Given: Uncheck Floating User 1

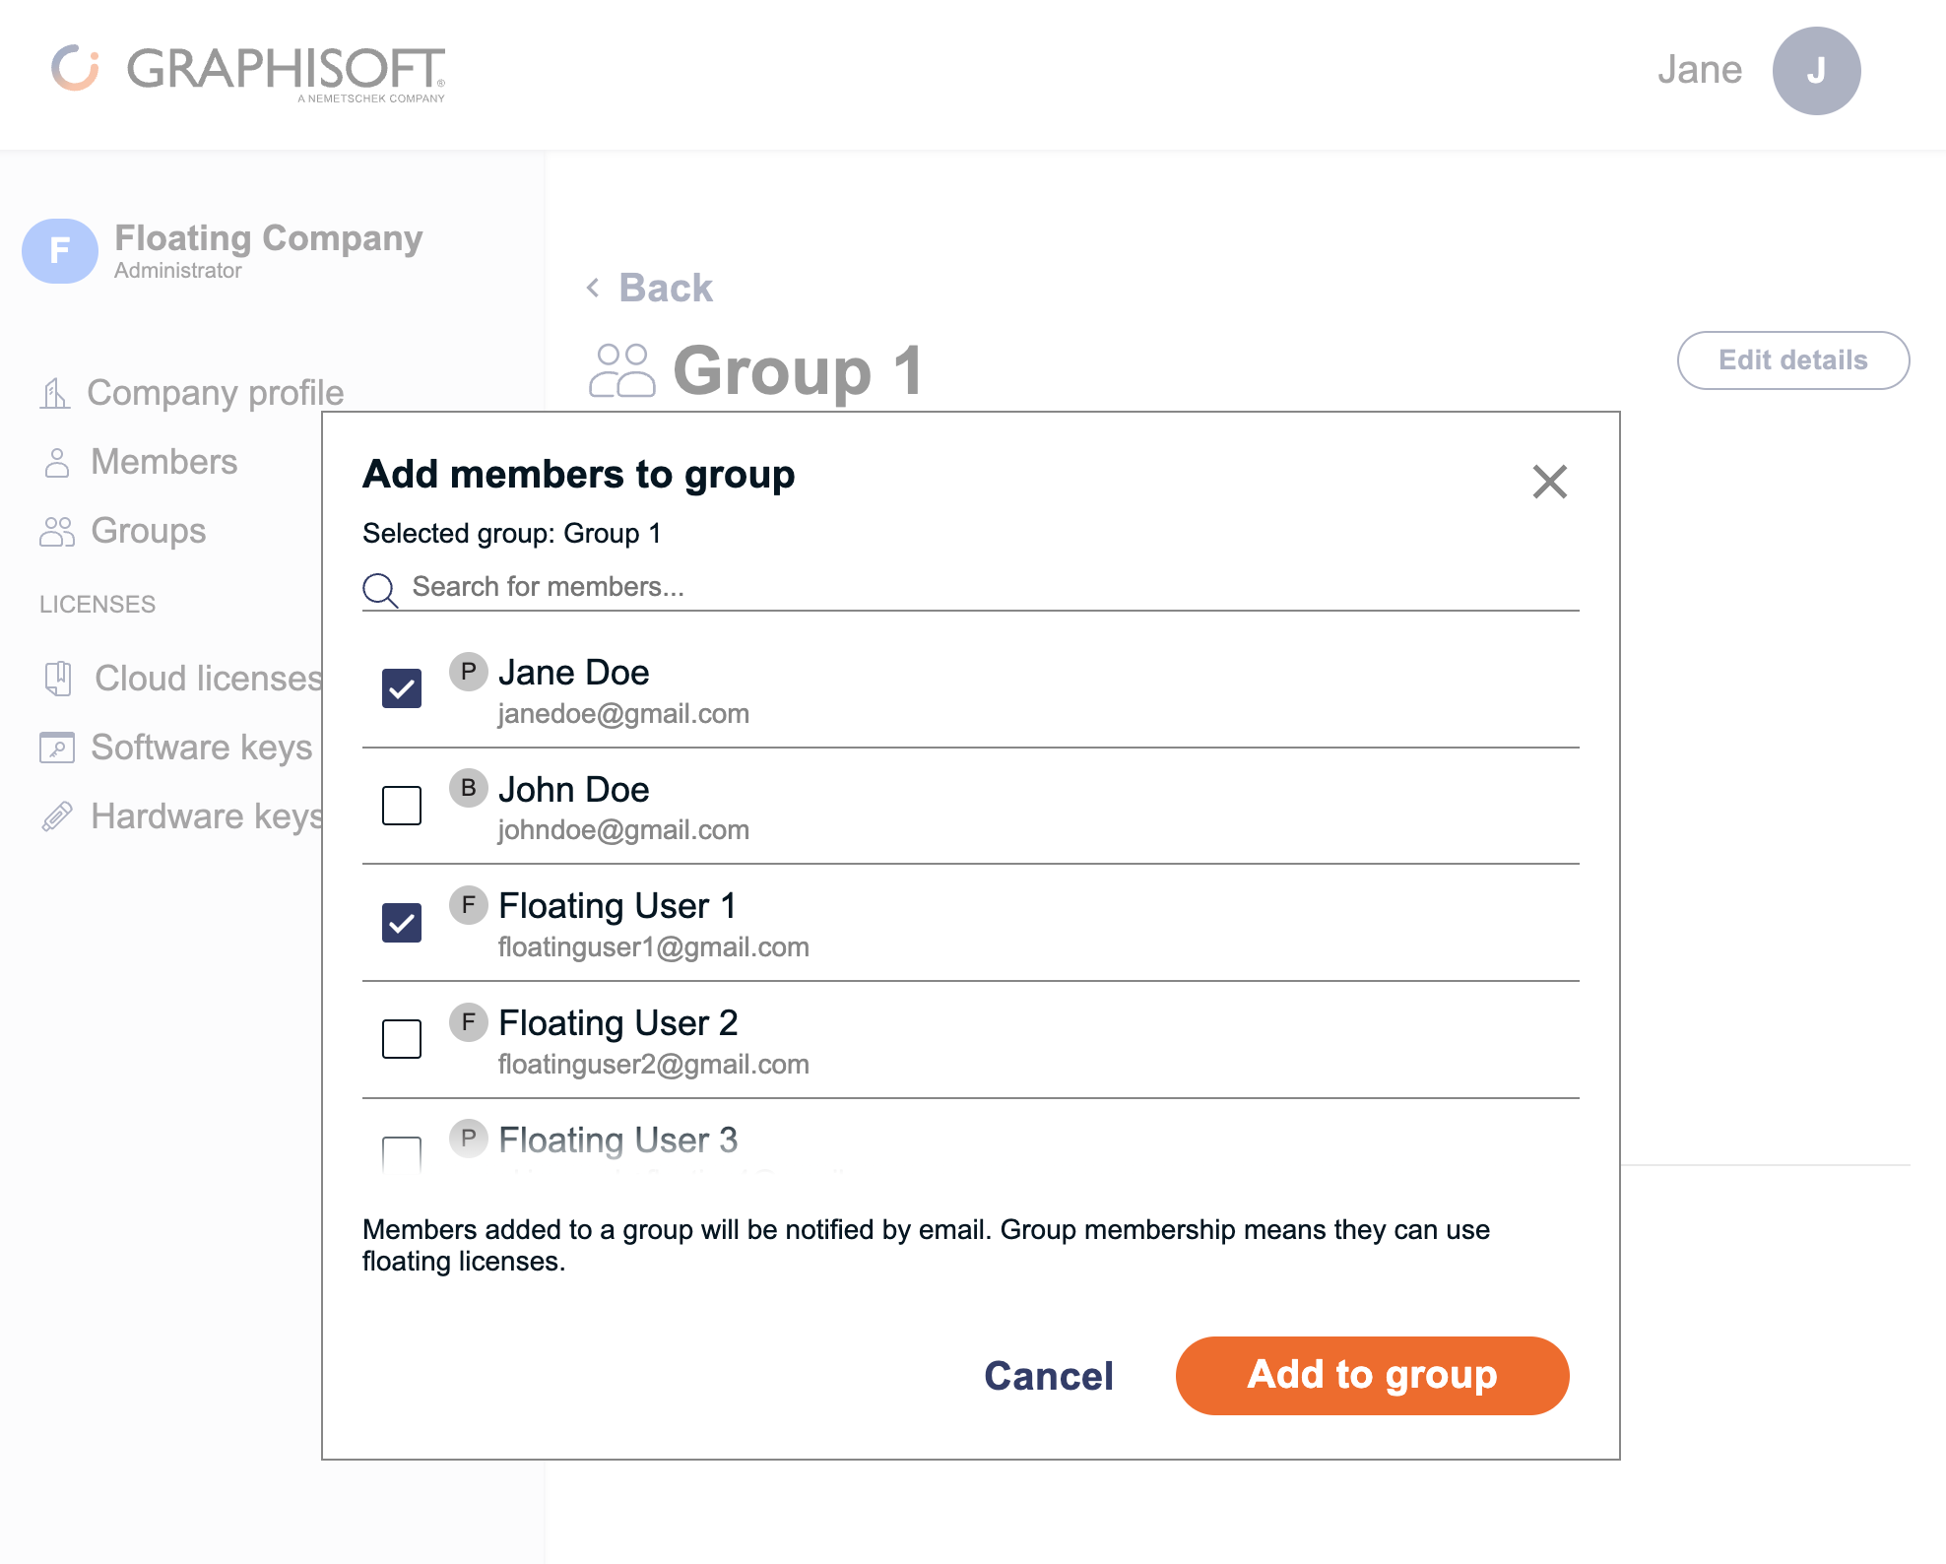Looking at the screenshot, I should [x=400, y=922].
